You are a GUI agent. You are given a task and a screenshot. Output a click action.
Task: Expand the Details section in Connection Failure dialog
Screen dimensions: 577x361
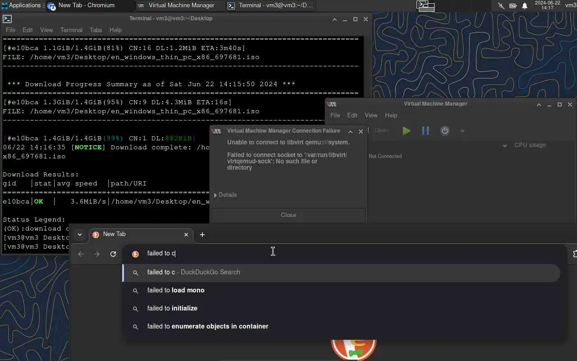pos(225,195)
